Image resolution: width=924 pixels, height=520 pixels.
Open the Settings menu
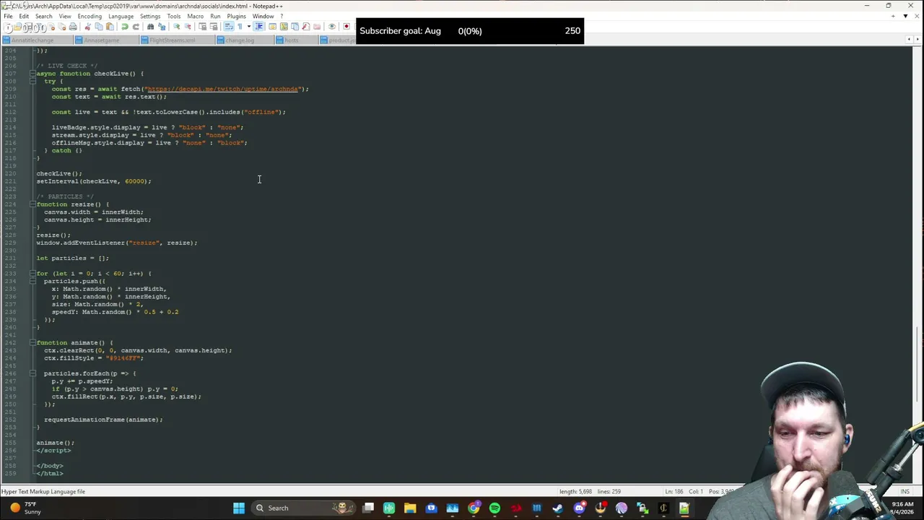tap(150, 16)
